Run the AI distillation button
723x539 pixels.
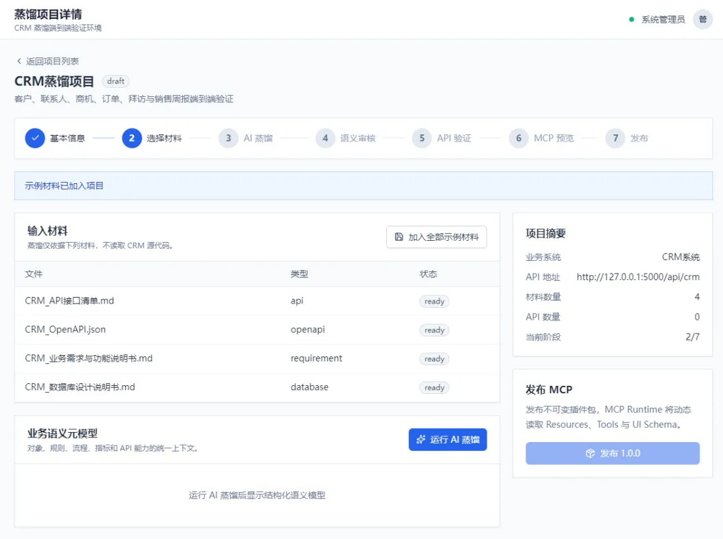click(x=447, y=439)
